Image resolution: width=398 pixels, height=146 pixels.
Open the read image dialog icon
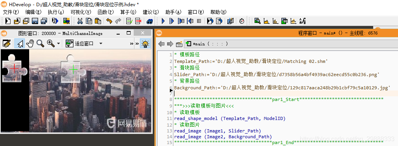click(x=66, y=21)
